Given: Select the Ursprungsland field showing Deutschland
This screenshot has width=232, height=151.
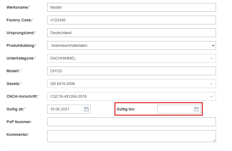Looking at the screenshot, I should [132, 33].
